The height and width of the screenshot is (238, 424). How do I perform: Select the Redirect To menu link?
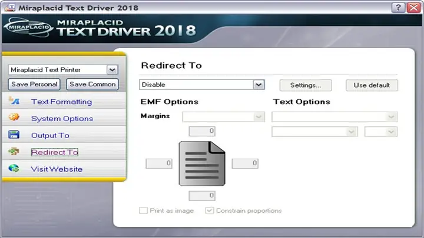[x=55, y=152]
